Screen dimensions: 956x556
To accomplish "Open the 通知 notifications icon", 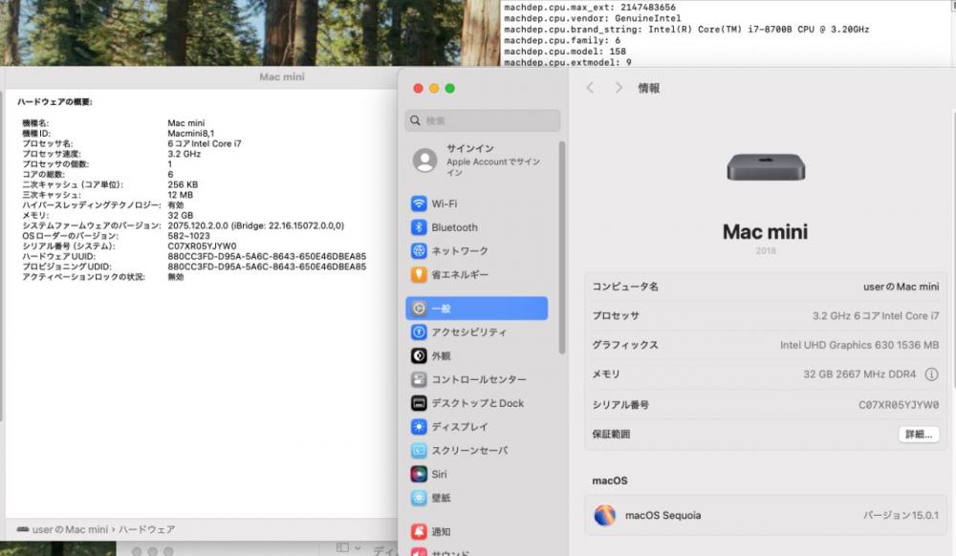I will (x=419, y=532).
